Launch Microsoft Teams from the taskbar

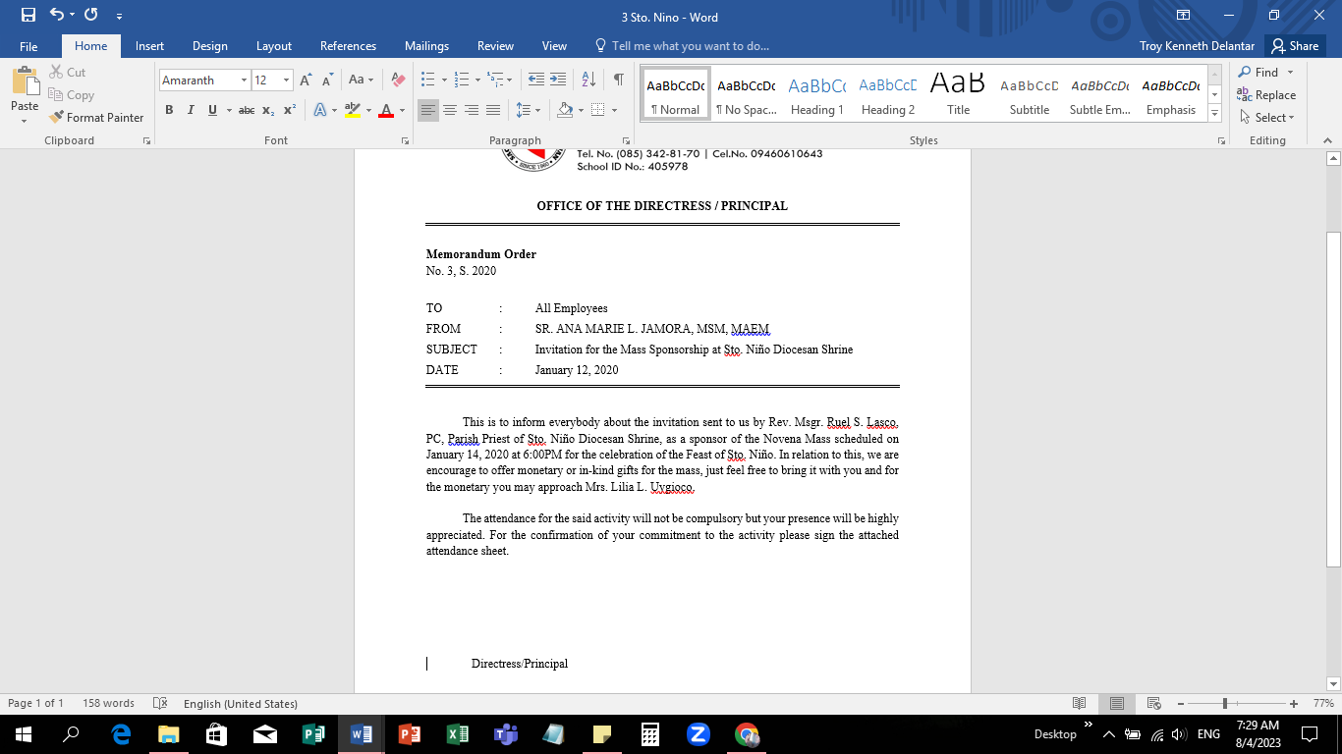pos(505,734)
